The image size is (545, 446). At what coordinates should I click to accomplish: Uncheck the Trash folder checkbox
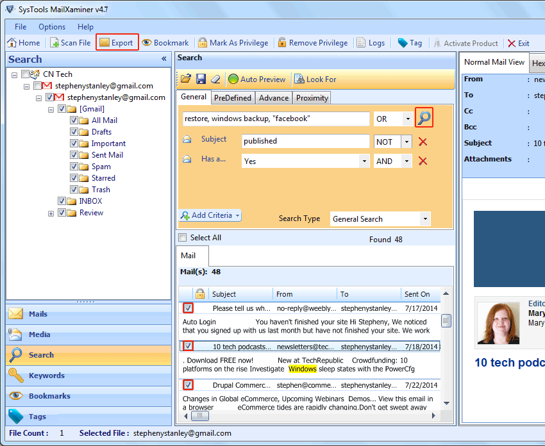[x=74, y=189]
